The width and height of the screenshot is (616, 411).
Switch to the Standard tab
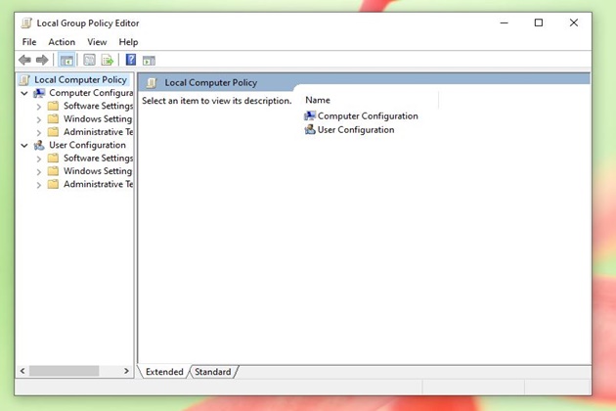pos(213,372)
